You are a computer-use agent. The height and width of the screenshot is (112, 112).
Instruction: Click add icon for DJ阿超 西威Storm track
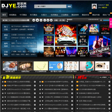pyautogui.click(x=109, y=82)
